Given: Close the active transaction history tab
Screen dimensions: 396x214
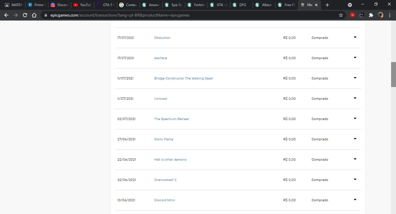Looking at the screenshot, I should click(316, 5).
